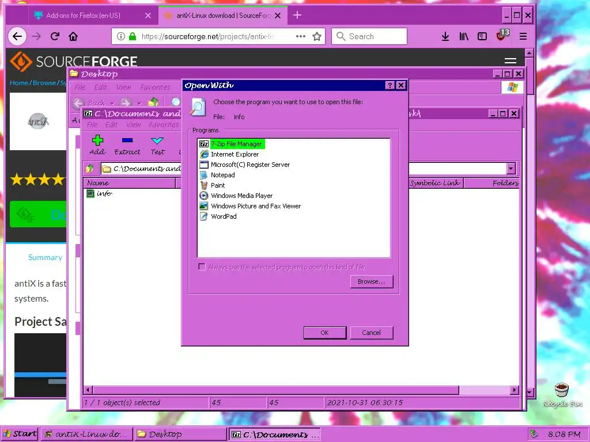Click the Folders column header

pyautogui.click(x=491, y=183)
